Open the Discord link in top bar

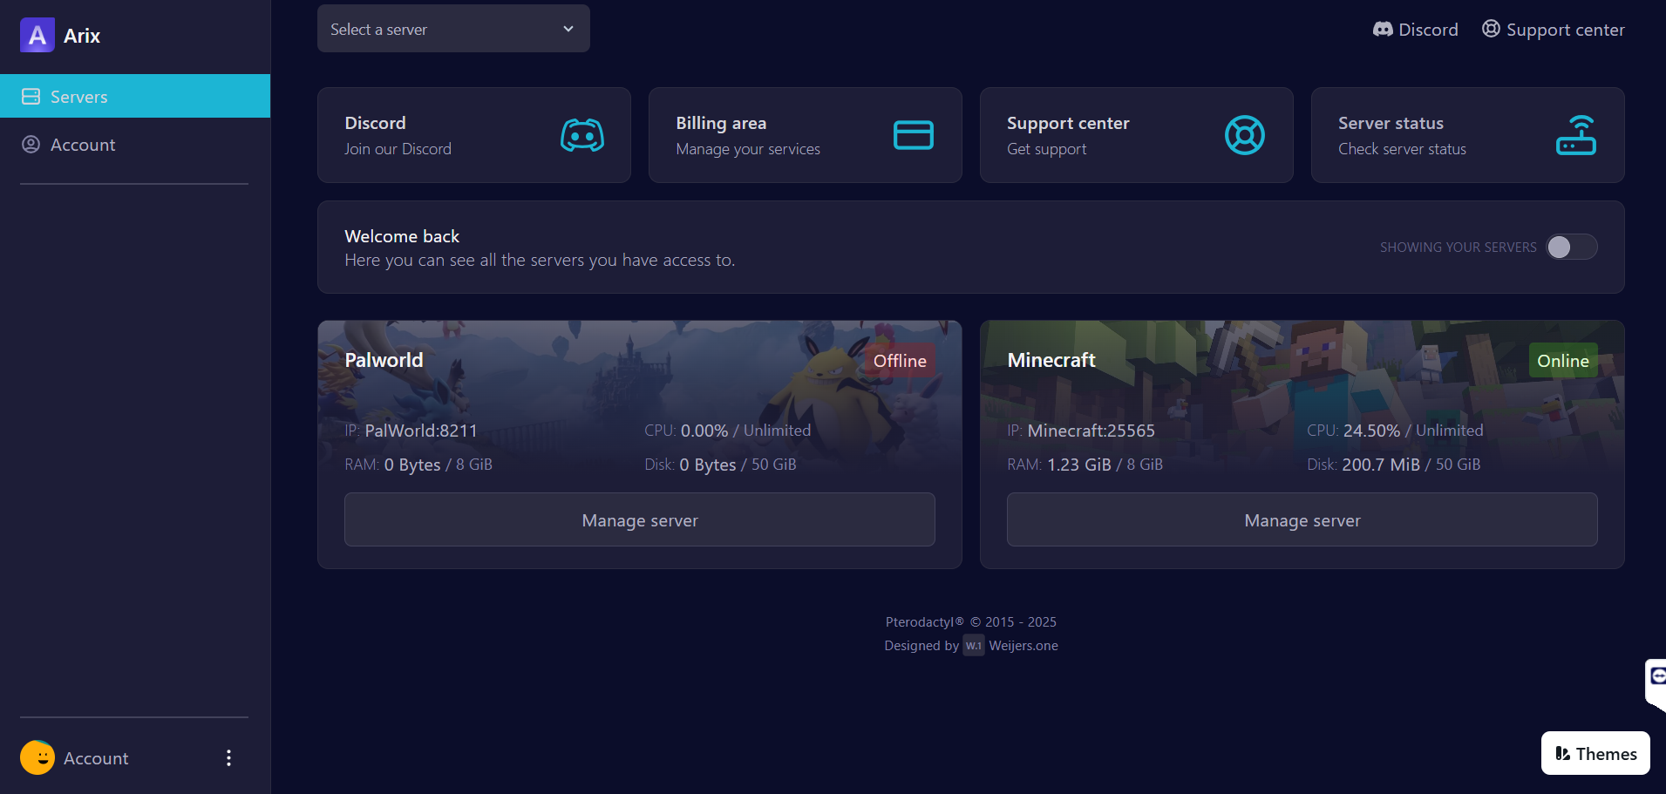pos(1415,30)
